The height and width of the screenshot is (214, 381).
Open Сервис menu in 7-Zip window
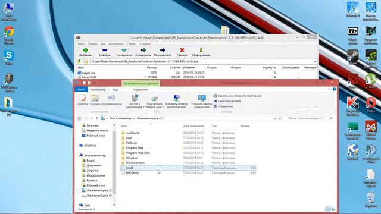coord(132,43)
